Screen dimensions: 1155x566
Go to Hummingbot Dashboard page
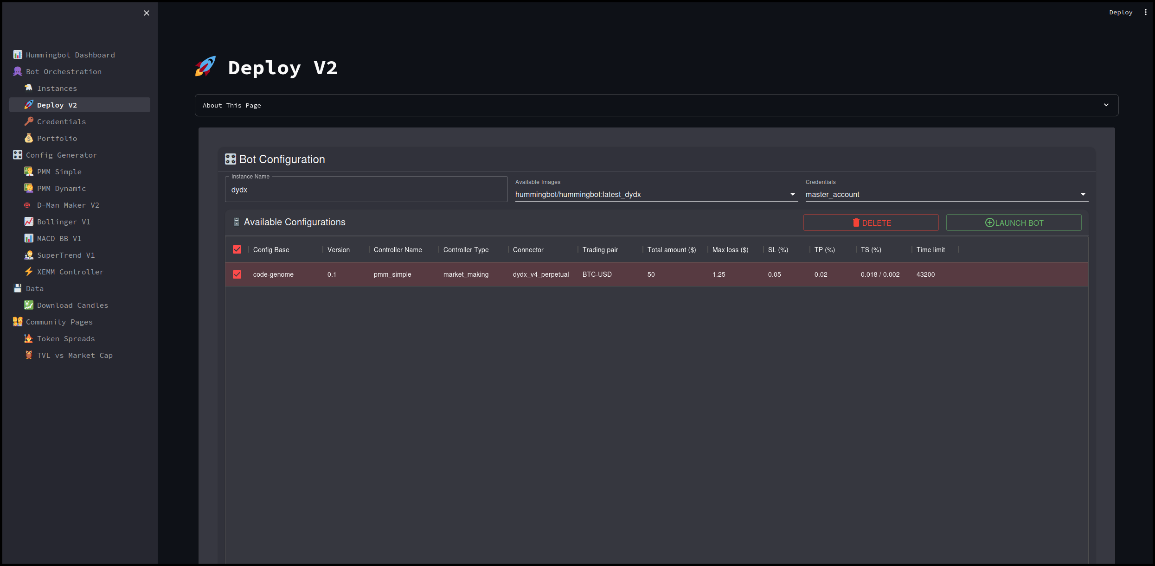(x=70, y=55)
